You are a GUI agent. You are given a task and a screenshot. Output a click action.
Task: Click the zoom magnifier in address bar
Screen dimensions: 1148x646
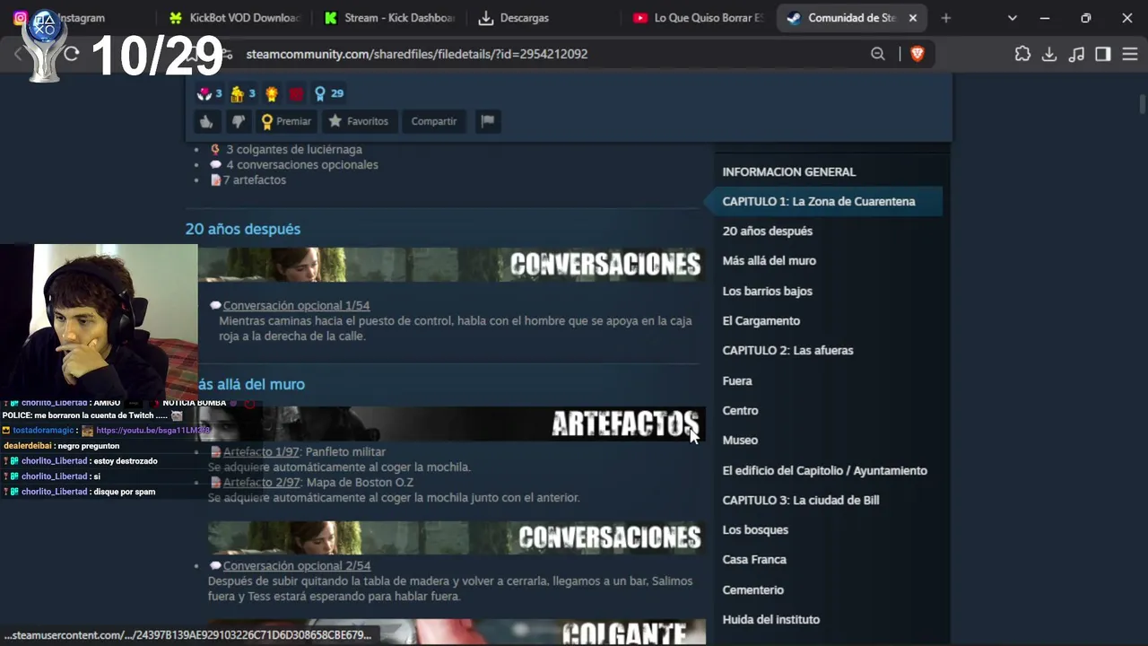pos(878,54)
